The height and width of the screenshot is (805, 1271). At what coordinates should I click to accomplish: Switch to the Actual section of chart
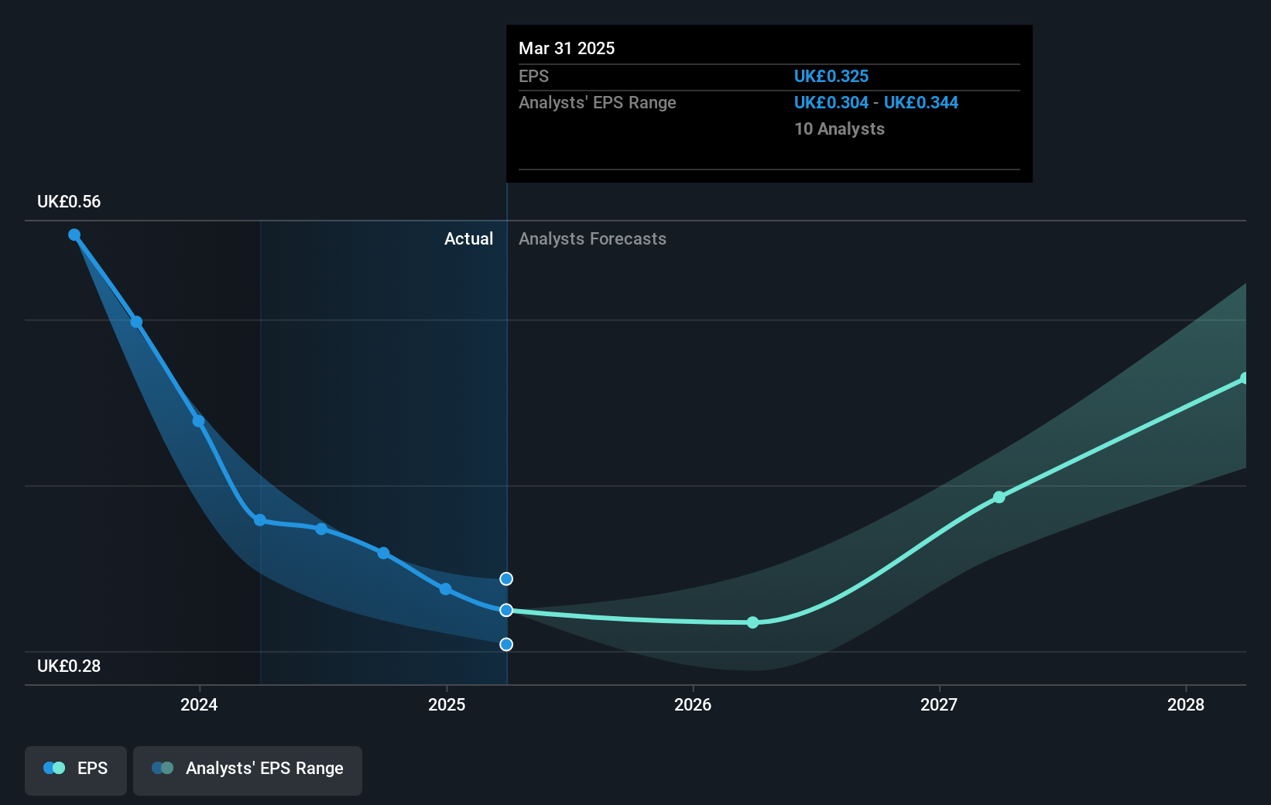[469, 238]
